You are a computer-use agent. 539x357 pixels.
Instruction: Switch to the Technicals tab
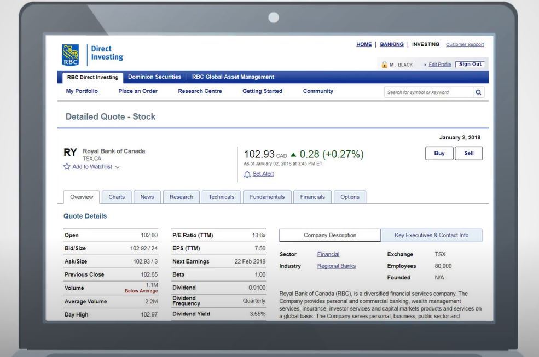[222, 197]
